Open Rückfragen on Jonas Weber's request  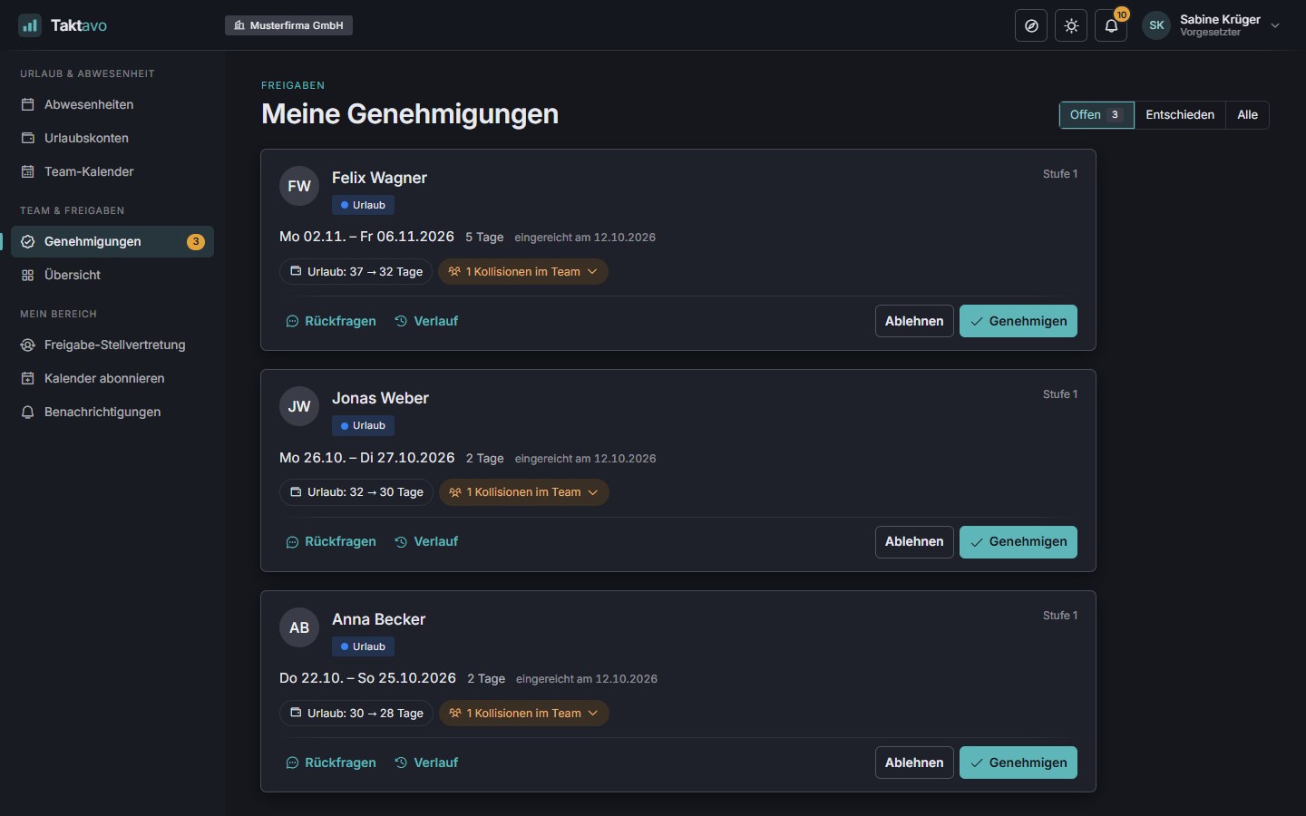[x=331, y=541]
